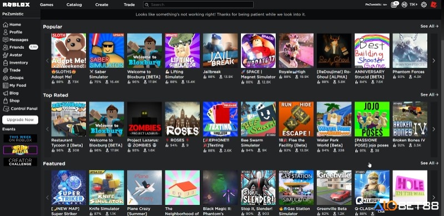This screenshot has width=444, height=216.
Task: Open the Royale High thumbnail
Action: (296, 50)
